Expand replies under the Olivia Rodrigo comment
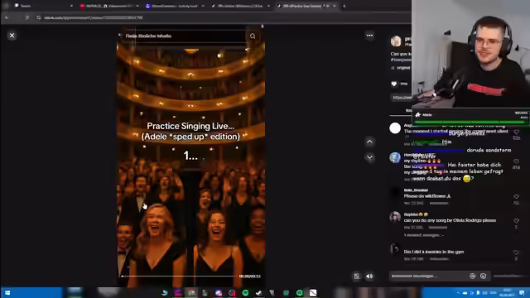This screenshot has width=530, height=298. (423, 235)
